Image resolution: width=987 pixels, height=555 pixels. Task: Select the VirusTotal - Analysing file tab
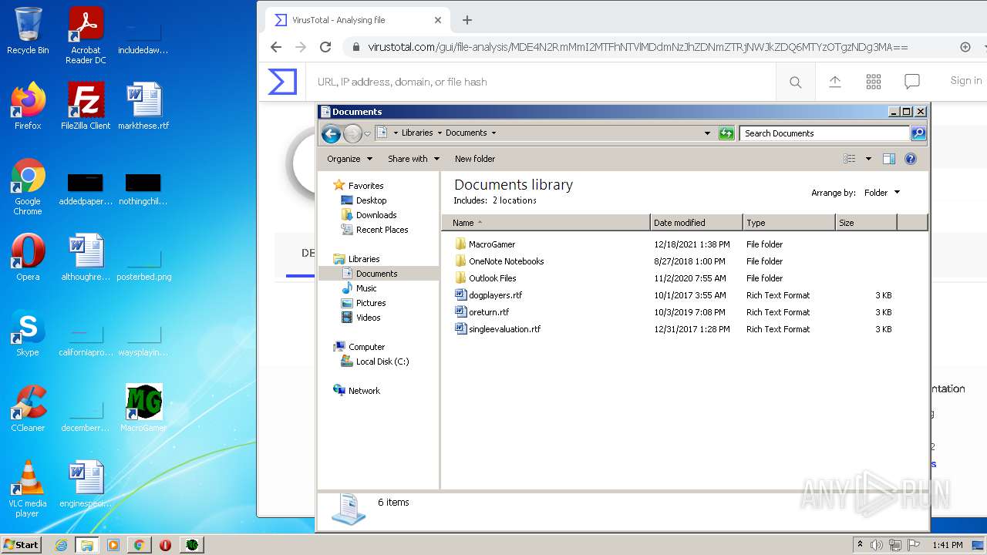point(356,20)
